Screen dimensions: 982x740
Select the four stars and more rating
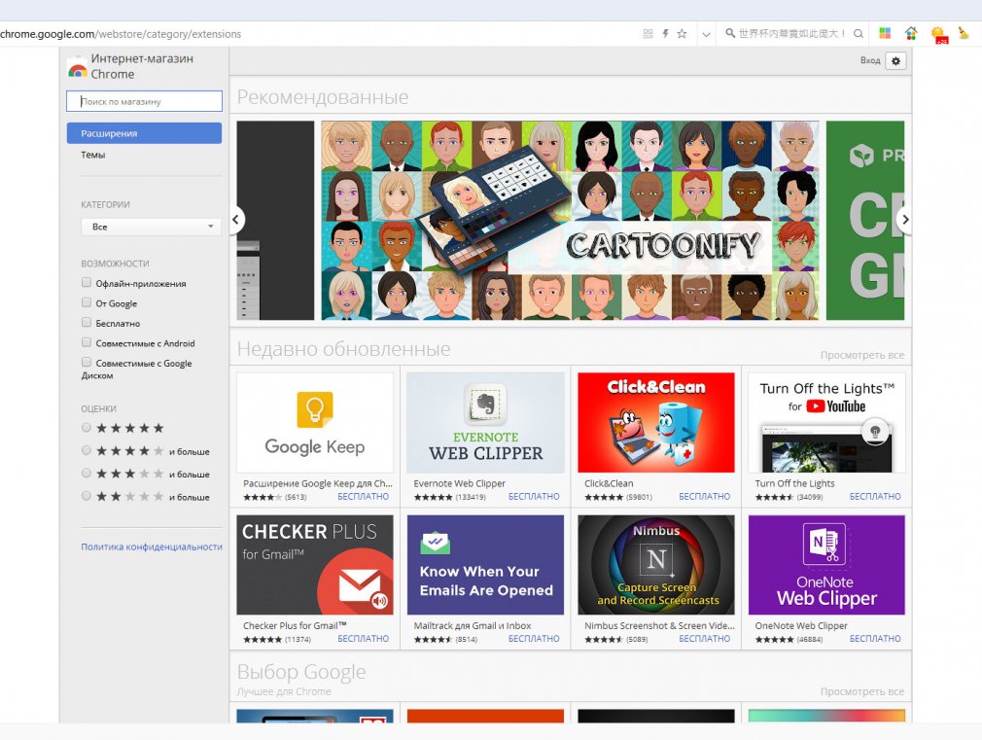click(87, 450)
